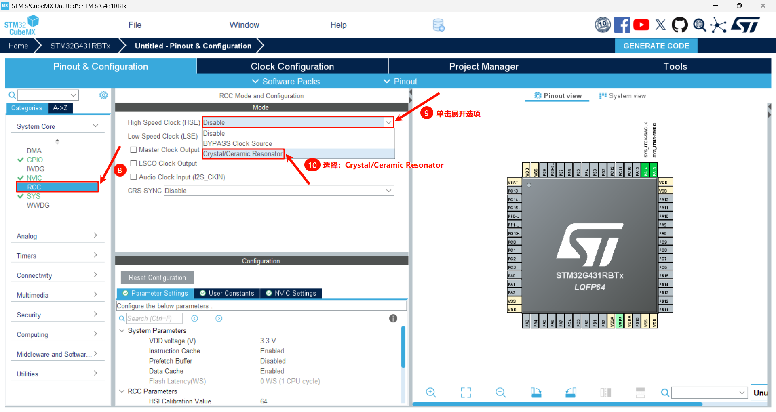Enable the LSCO Clock Output checkbox
Screen dimensions: 776x412
point(133,164)
